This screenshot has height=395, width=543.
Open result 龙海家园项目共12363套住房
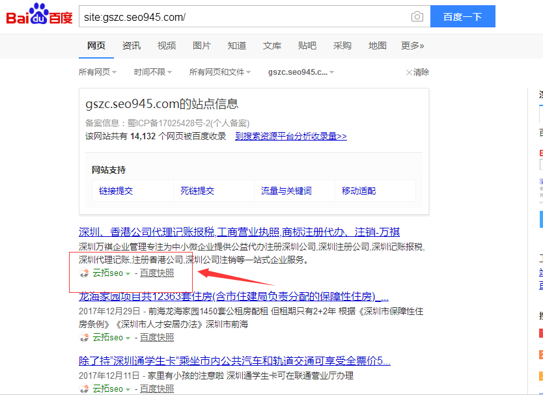pos(234,297)
